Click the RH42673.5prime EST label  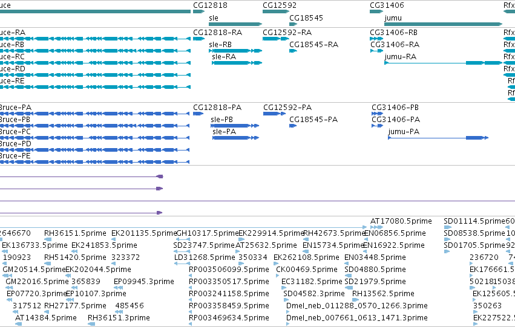tap(334, 233)
